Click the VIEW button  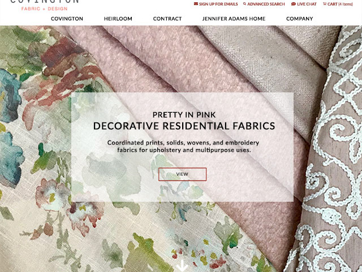tap(182, 174)
